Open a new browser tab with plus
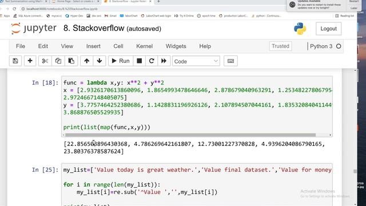Screen dimensions: 366x206 pyautogui.click(x=158, y=2)
